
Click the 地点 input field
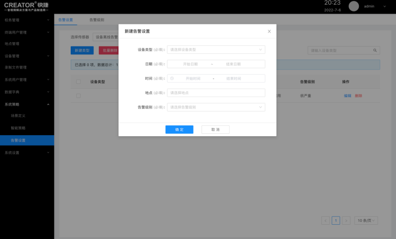(215, 93)
